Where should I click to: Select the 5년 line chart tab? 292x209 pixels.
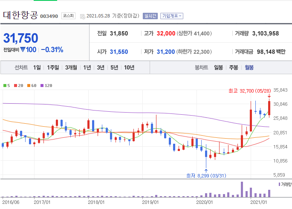point(114,67)
